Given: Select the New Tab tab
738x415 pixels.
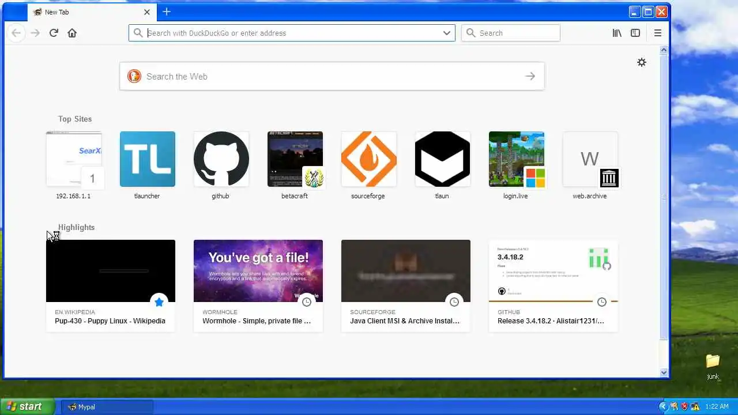Looking at the screenshot, I should click(91, 12).
